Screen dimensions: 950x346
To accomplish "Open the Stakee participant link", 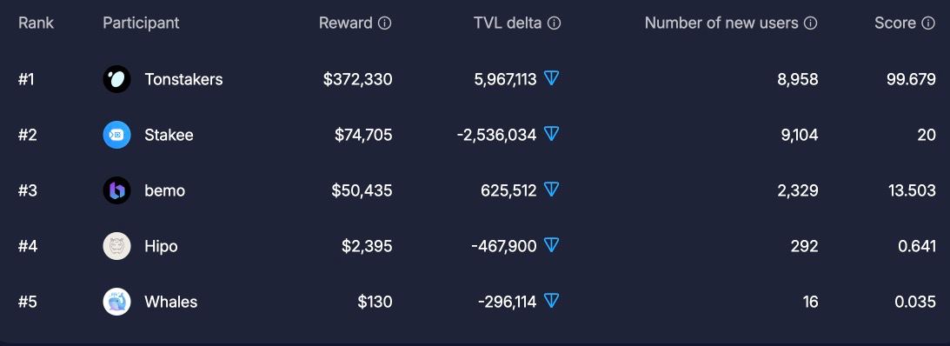I will pos(169,135).
